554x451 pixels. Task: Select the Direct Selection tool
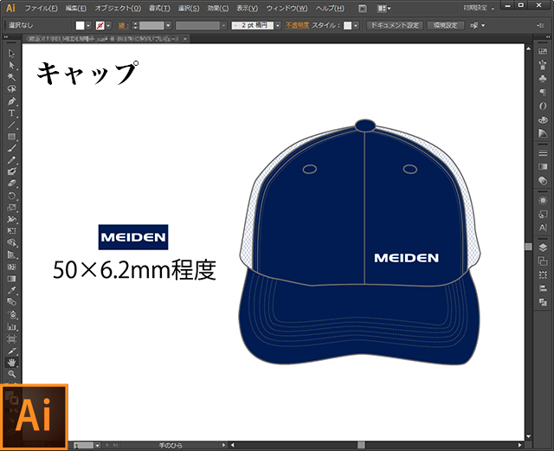click(x=11, y=66)
